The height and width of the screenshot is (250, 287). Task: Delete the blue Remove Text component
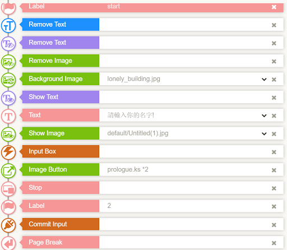(274, 25)
